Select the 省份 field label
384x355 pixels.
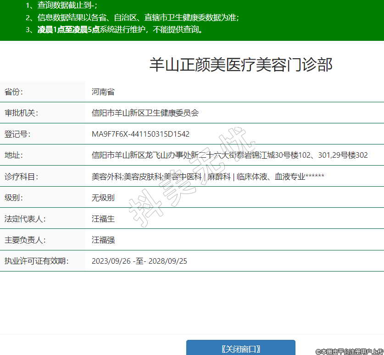click(x=14, y=92)
